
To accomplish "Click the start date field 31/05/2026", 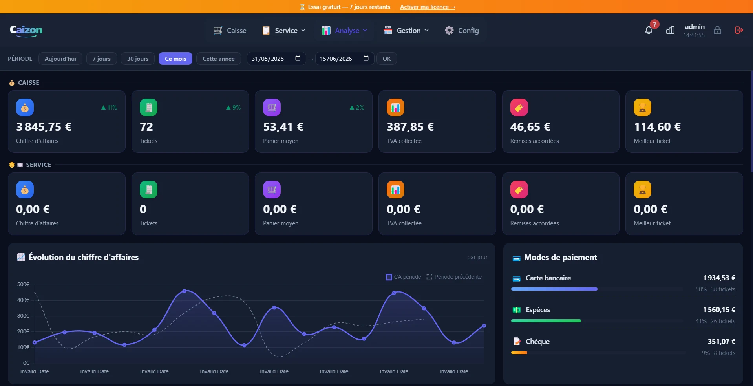I will click(x=276, y=59).
